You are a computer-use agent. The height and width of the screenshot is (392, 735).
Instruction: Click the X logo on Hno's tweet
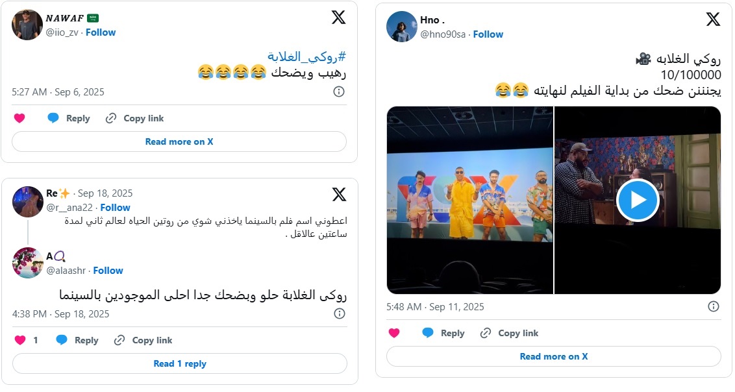(713, 19)
